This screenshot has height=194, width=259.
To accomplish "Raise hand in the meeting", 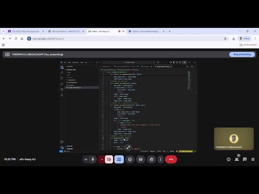I will pos(151,159).
